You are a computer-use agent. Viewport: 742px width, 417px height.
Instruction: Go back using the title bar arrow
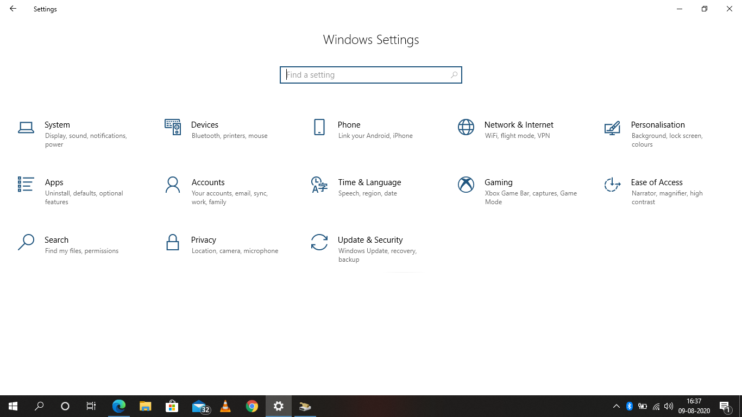pyautogui.click(x=13, y=9)
